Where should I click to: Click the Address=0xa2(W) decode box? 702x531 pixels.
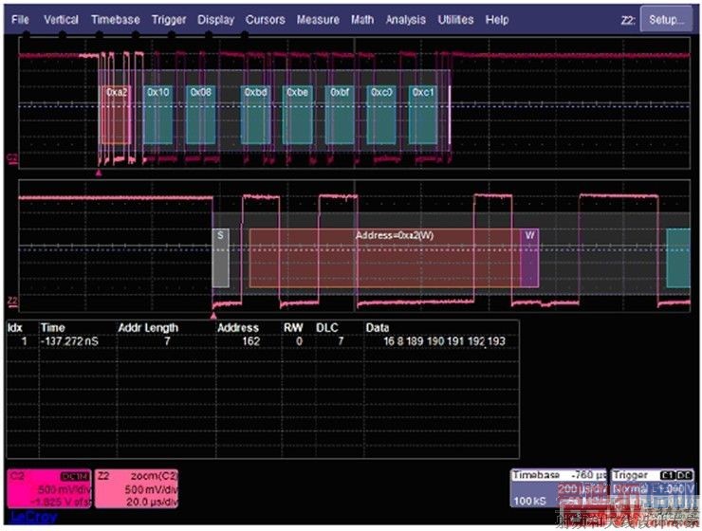click(x=385, y=258)
